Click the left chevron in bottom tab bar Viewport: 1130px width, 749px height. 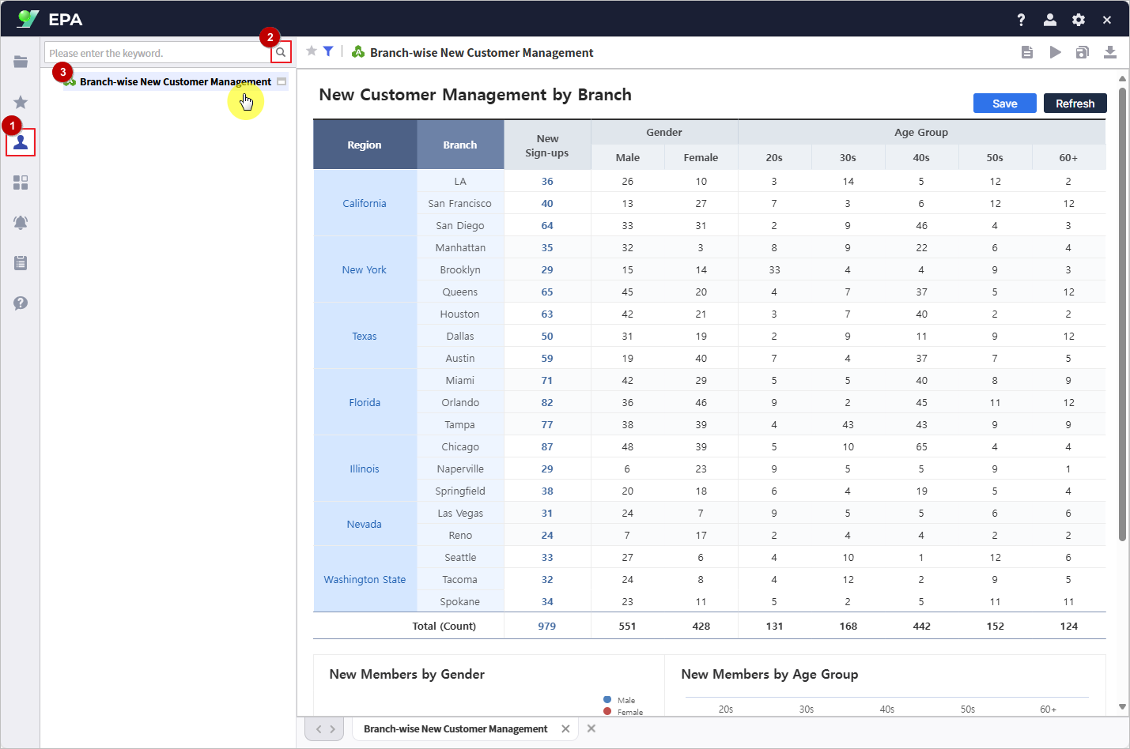pos(319,728)
